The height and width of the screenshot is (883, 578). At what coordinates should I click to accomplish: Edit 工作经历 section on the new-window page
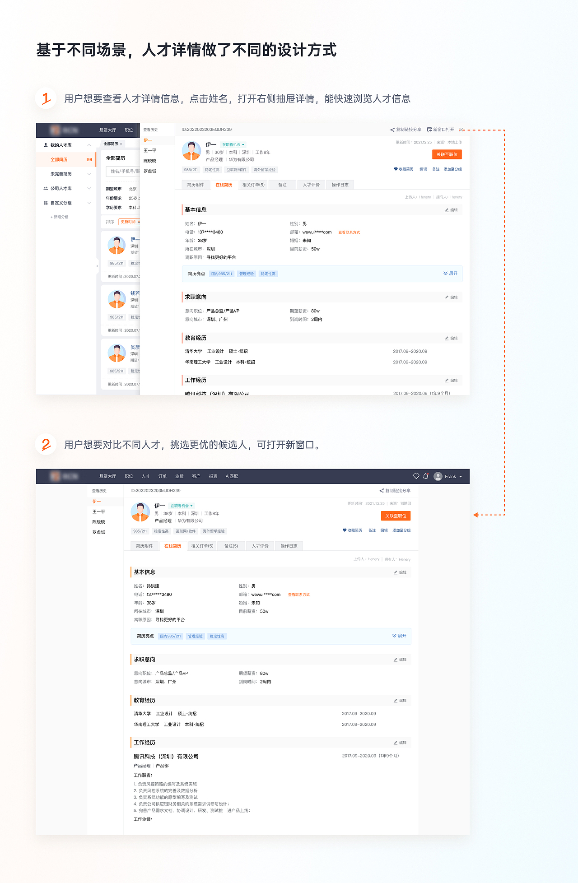coord(400,743)
